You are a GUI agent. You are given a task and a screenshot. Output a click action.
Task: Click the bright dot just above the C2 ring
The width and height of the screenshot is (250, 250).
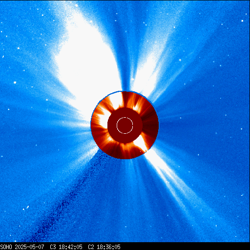(x=133, y=79)
